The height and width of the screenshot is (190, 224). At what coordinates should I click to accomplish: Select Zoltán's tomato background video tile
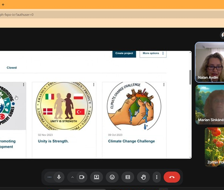[214, 147]
